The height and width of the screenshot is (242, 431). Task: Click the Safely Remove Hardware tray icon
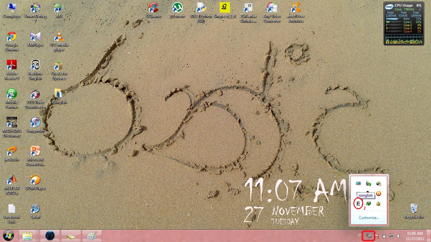368,183
